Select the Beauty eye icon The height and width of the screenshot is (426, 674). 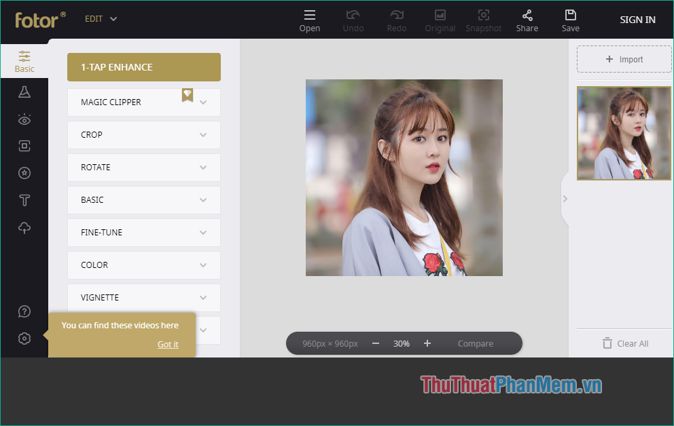[x=24, y=119]
